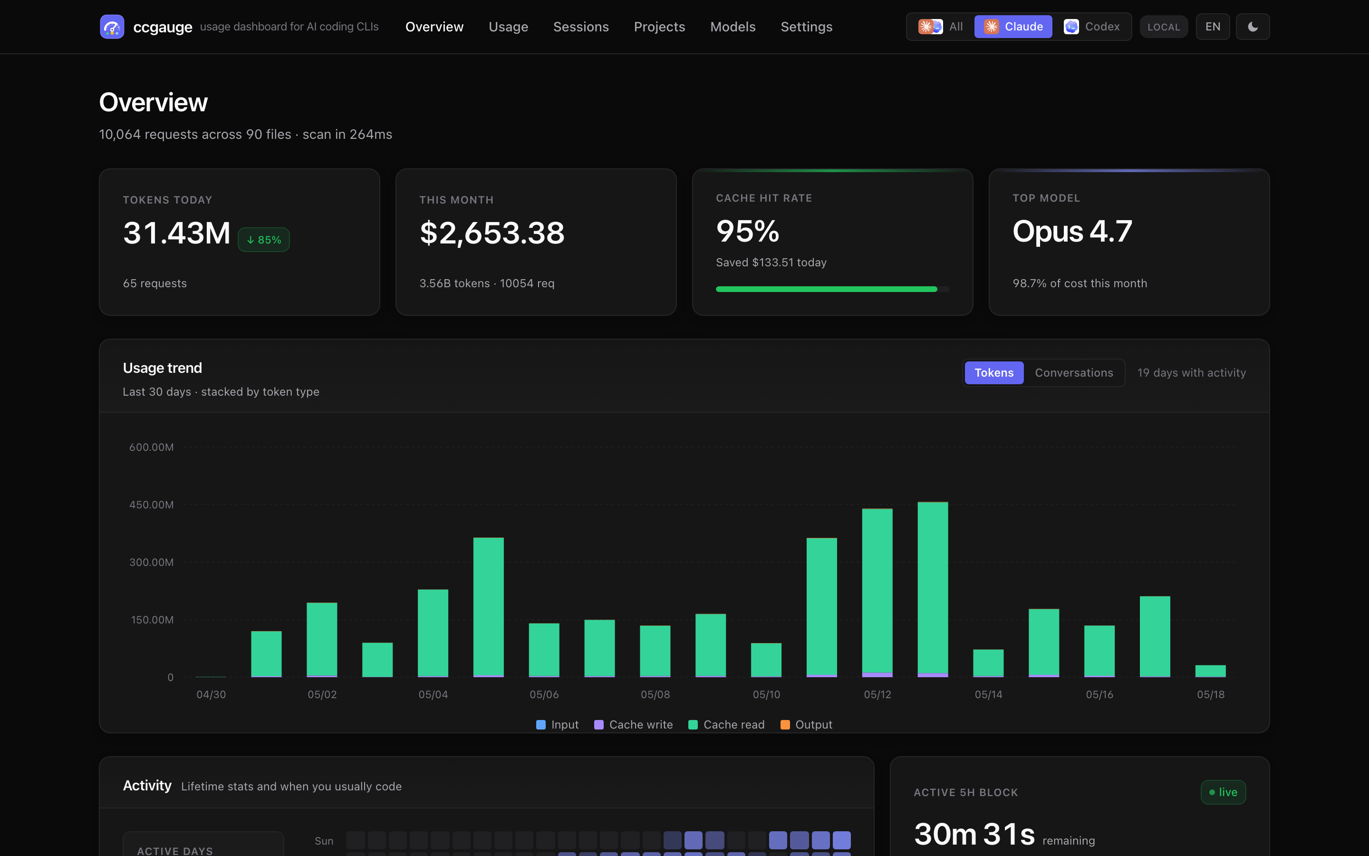Click "98.7% of cost this month" text

pyautogui.click(x=1080, y=283)
